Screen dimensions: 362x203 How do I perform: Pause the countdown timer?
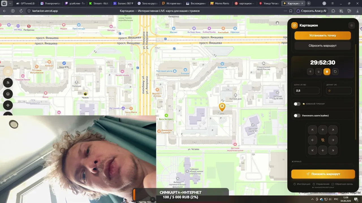click(327, 72)
